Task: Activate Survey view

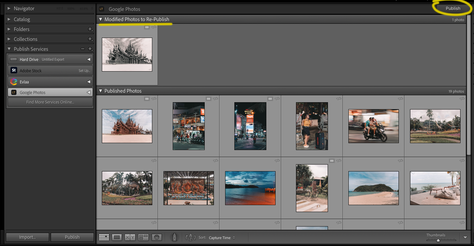Action: coord(143,237)
